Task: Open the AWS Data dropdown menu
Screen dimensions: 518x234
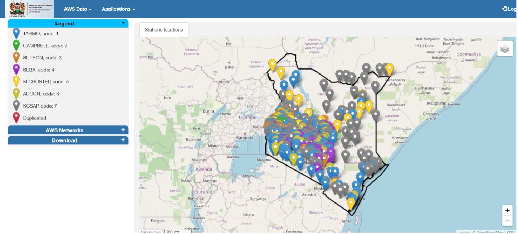Action: click(x=78, y=9)
